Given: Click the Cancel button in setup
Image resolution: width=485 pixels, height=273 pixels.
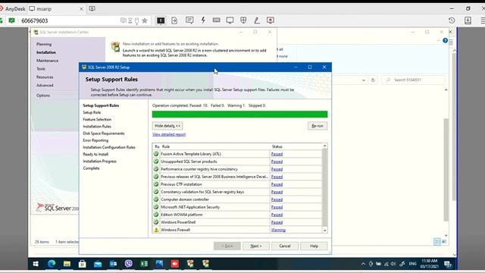Looking at the screenshot, I should (285, 246).
